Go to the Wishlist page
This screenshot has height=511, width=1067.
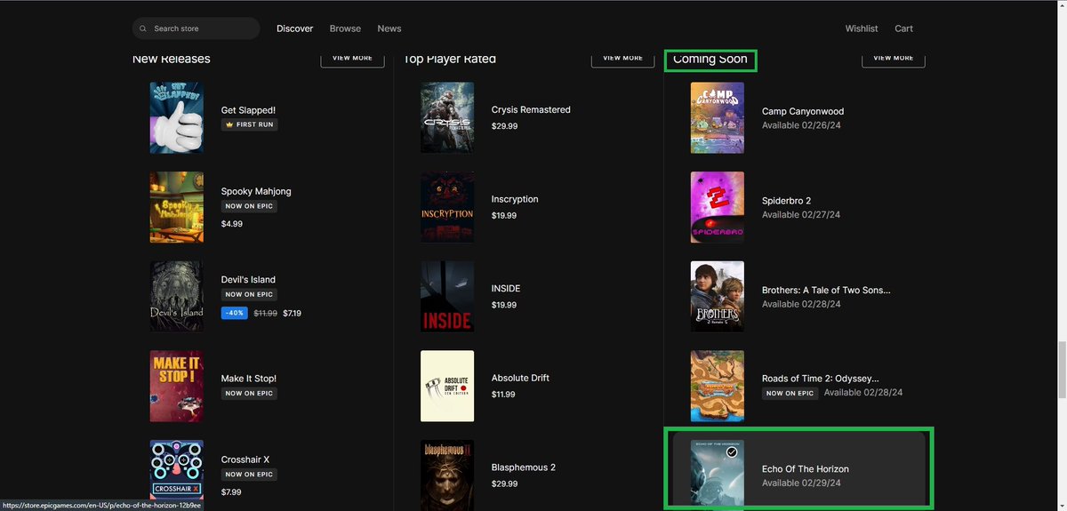[x=862, y=28]
